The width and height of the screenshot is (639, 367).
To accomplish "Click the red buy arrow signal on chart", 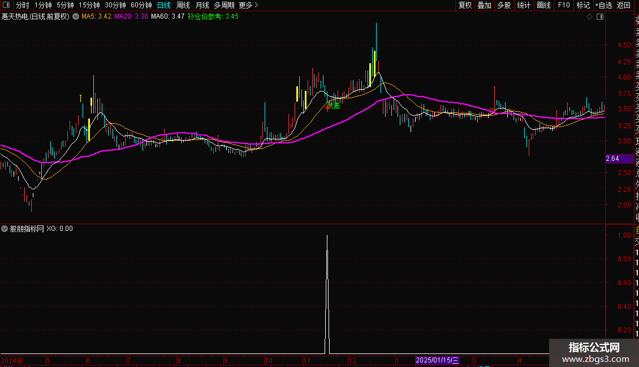I will [x=327, y=108].
